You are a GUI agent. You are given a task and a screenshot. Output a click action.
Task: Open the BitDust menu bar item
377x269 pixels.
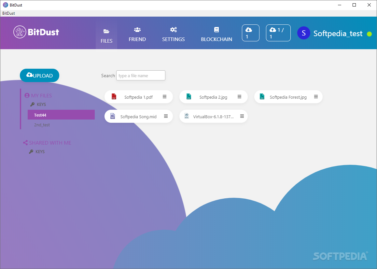click(9, 13)
